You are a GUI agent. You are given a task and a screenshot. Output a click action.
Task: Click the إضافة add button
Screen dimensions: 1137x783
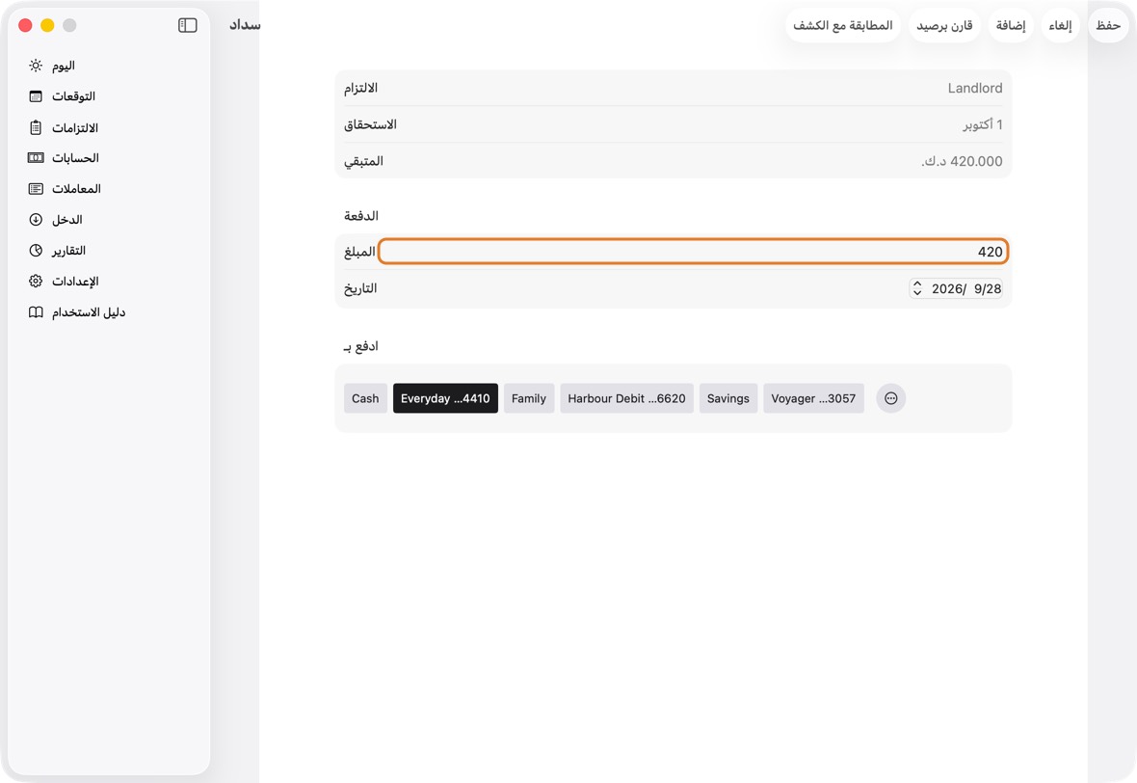[x=1010, y=25]
